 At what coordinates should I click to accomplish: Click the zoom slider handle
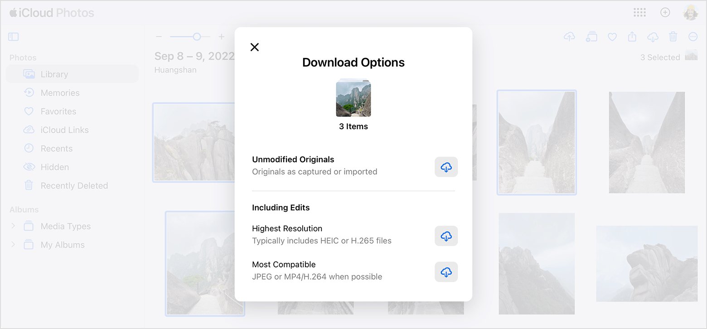197,37
